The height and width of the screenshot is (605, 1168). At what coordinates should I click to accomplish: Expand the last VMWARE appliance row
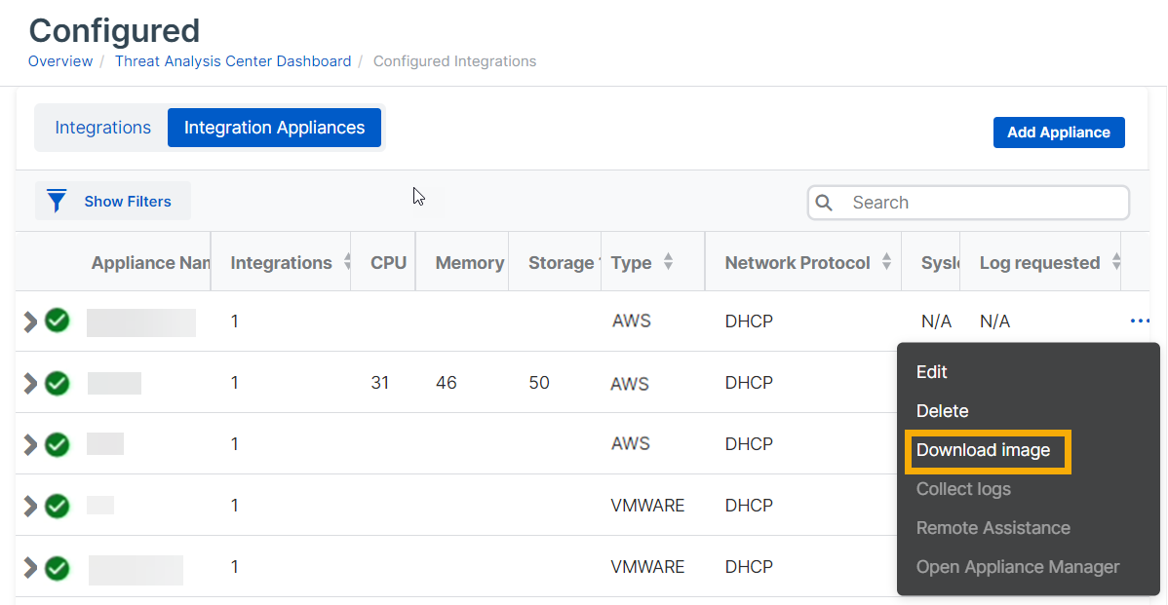click(x=30, y=567)
